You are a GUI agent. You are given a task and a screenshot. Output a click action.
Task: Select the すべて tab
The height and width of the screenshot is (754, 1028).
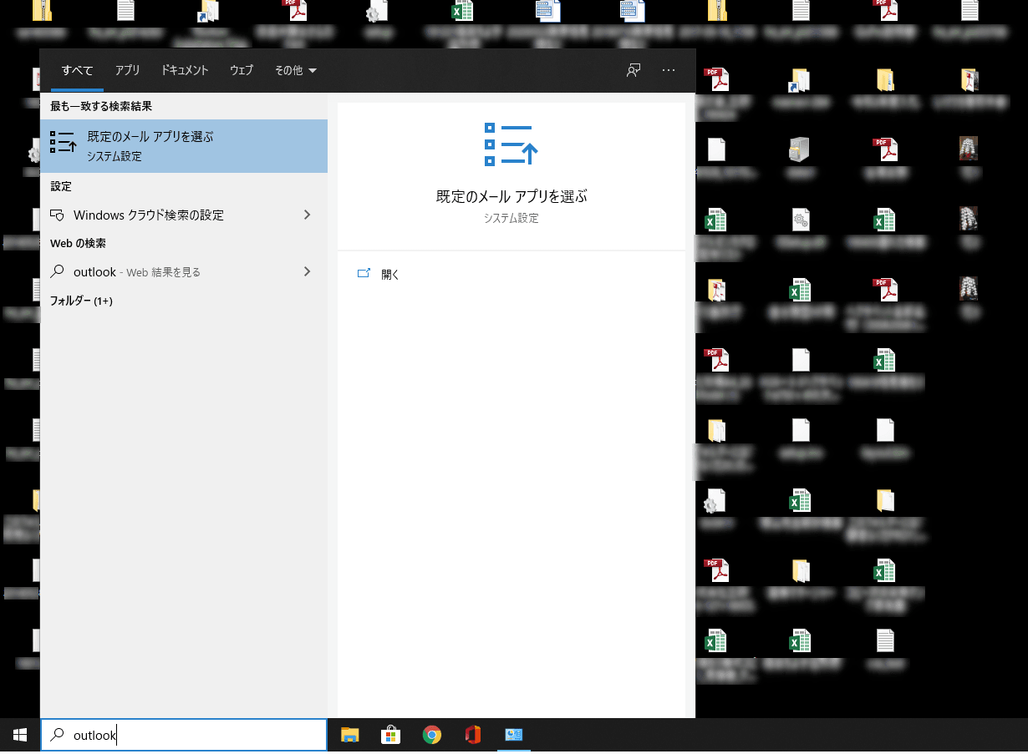(x=77, y=71)
